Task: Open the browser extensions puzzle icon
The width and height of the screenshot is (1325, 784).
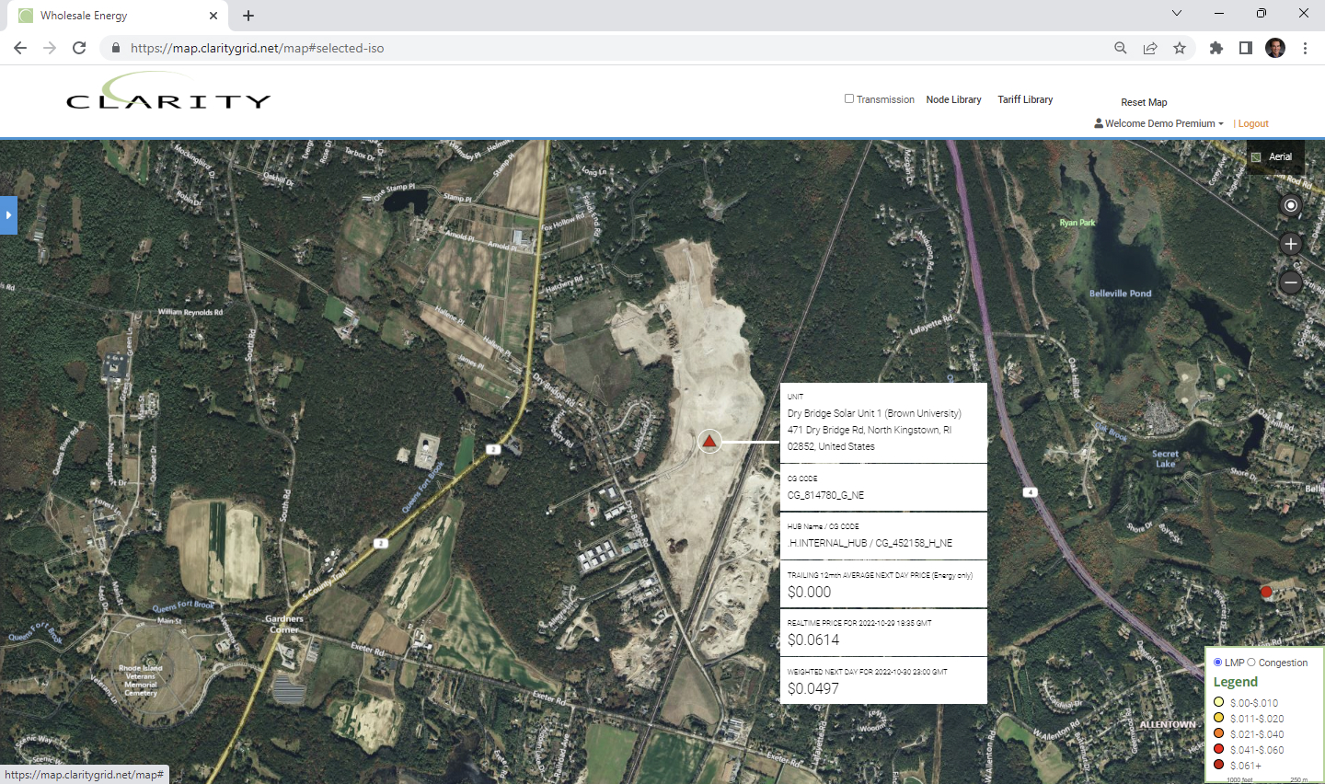Action: click(1216, 48)
